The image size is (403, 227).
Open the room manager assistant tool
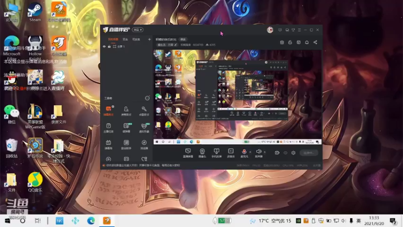[x=126, y=111]
